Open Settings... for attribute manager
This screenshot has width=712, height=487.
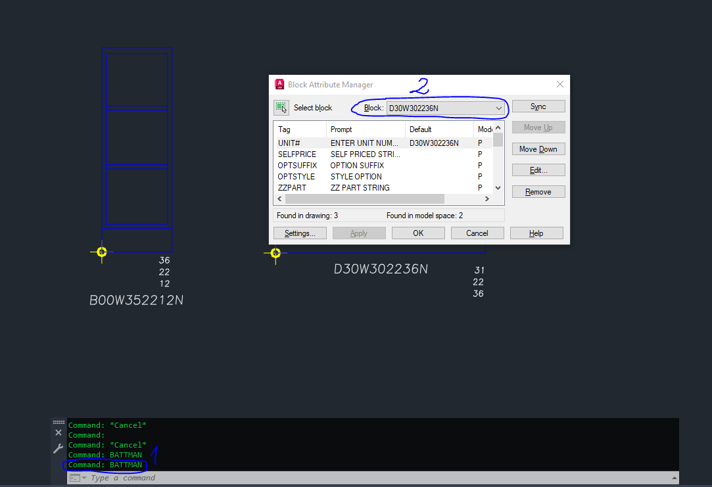coord(300,233)
